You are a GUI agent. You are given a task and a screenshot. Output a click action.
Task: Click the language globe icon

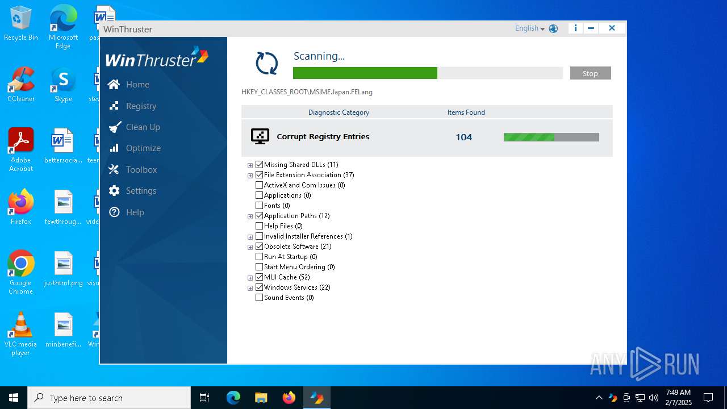pyautogui.click(x=553, y=28)
